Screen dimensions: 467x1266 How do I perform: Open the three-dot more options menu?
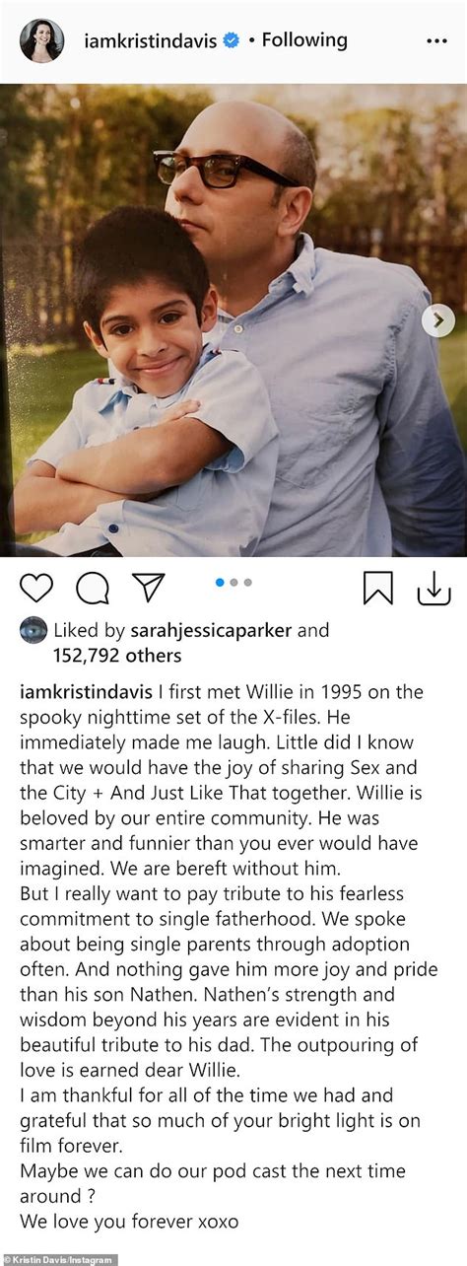436,41
